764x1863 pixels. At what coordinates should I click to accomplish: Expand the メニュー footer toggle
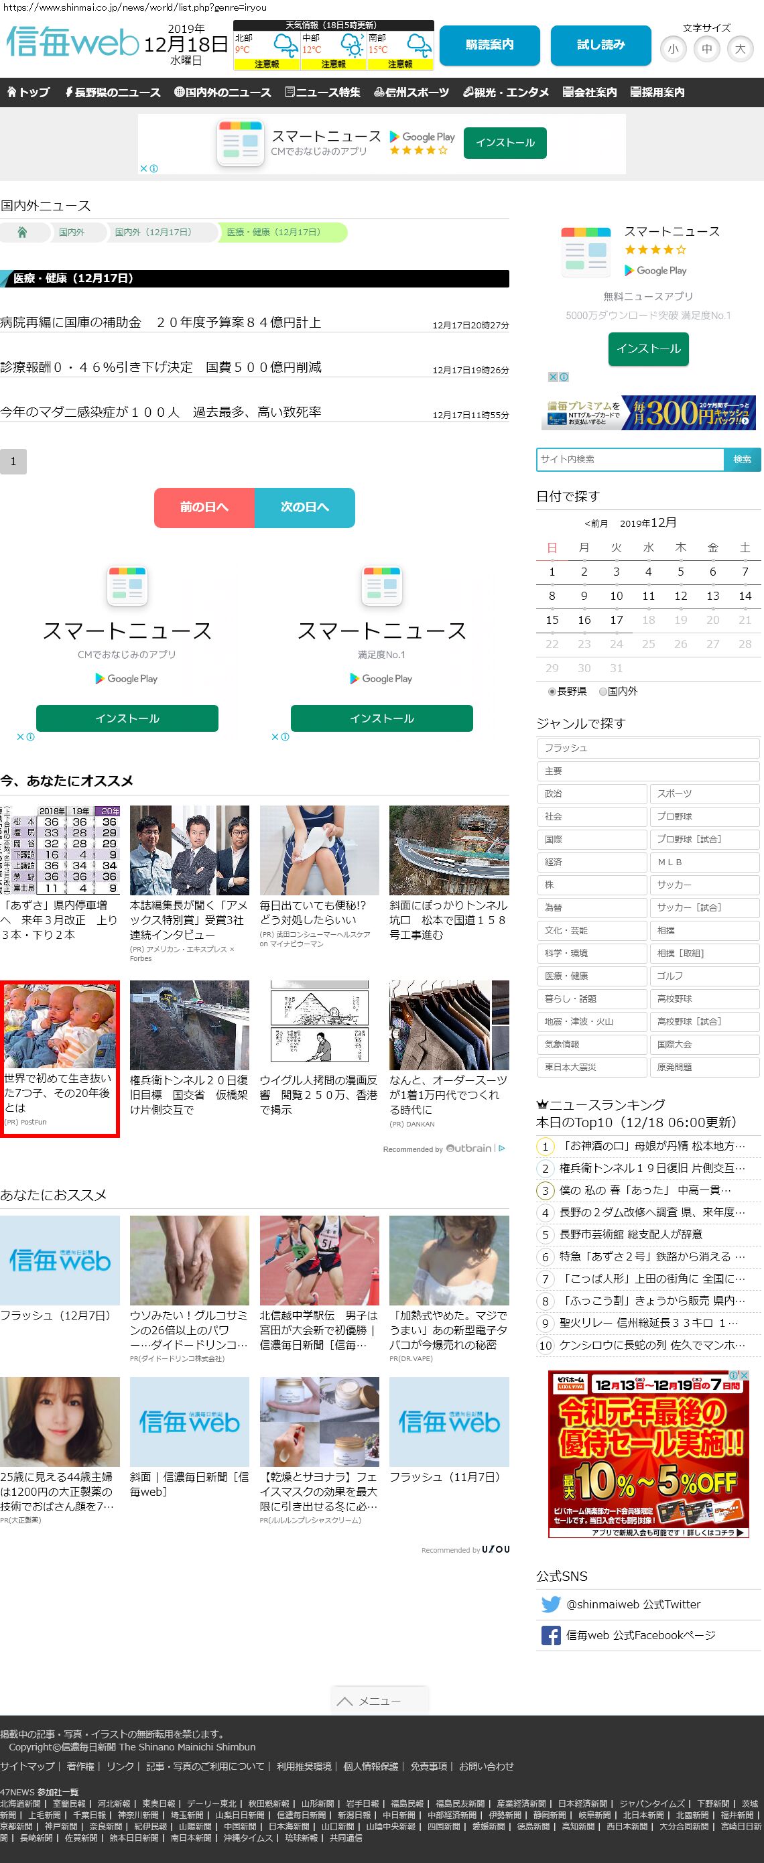pos(380,1700)
